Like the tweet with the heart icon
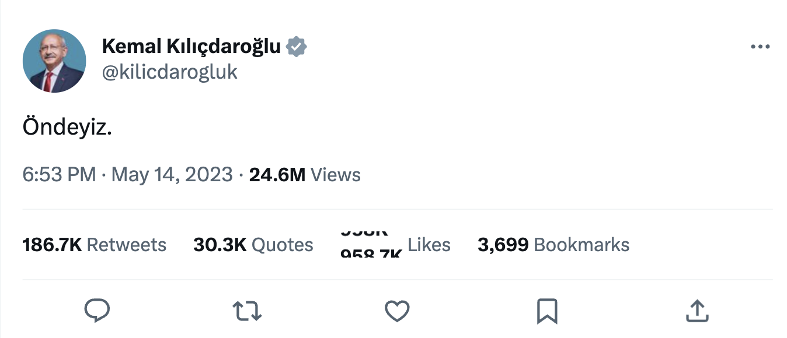This screenshot has width=787, height=338. (x=398, y=311)
